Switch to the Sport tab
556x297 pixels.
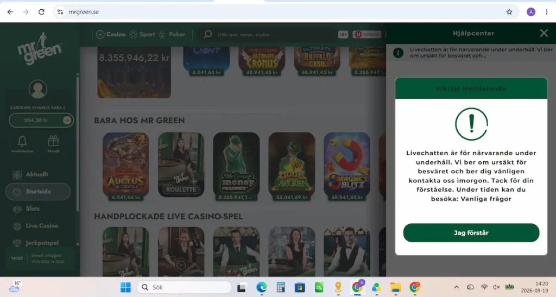[142, 34]
